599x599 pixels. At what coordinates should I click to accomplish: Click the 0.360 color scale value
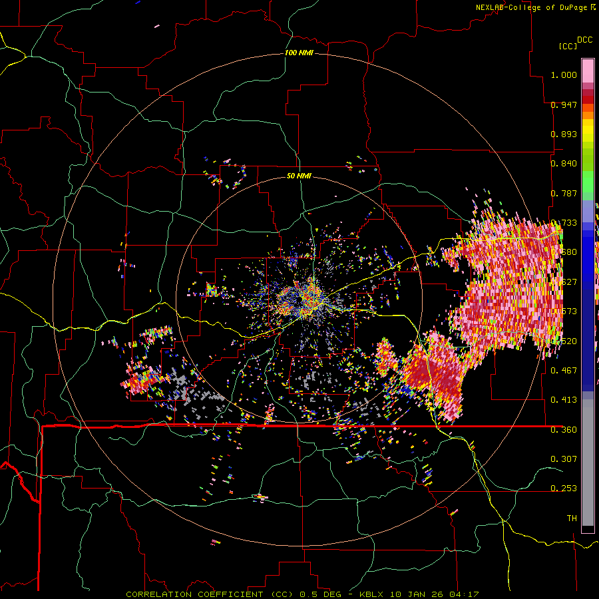tap(564, 430)
